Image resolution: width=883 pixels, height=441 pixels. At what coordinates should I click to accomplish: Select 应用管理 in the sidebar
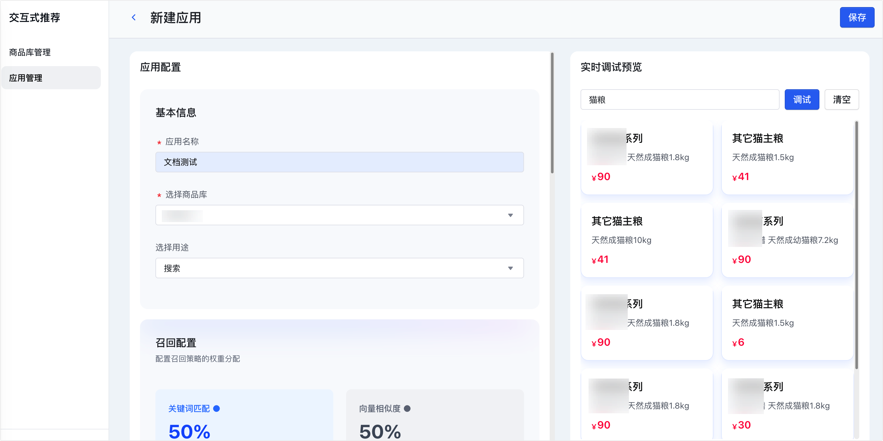pyautogui.click(x=26, y=78)
